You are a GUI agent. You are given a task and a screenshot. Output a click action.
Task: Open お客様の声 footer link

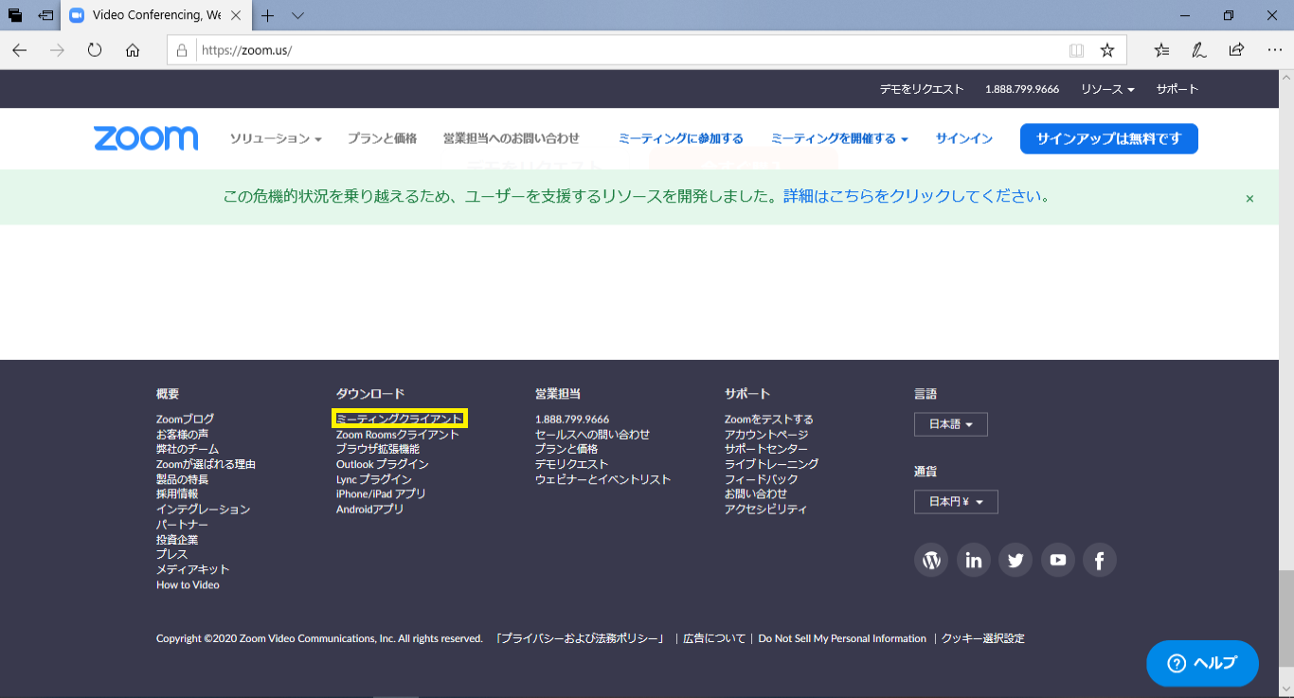183,434
